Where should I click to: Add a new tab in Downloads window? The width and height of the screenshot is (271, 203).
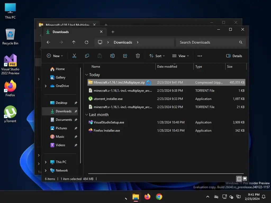pos(113,32)
